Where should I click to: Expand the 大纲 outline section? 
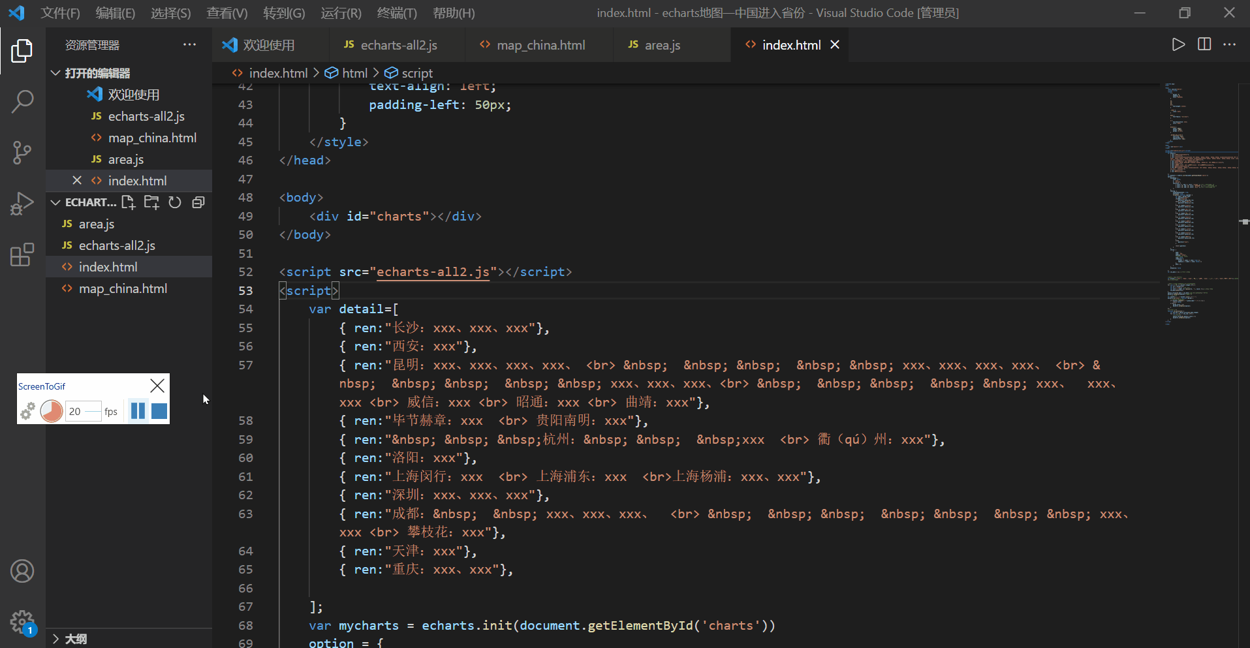(x=129, y=638)
